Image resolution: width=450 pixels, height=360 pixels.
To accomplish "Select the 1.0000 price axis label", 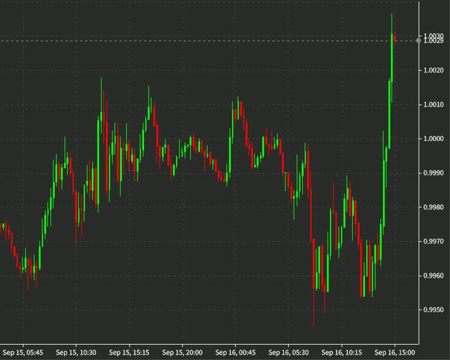I will pos(433,138).
